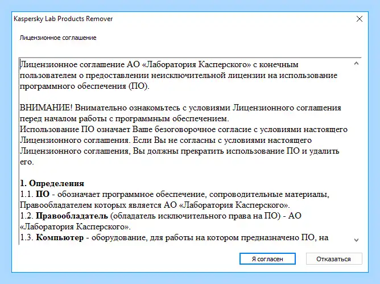Click the line starting "Правообладателем которых является"

pyautogui.click(x=155, y=205)
